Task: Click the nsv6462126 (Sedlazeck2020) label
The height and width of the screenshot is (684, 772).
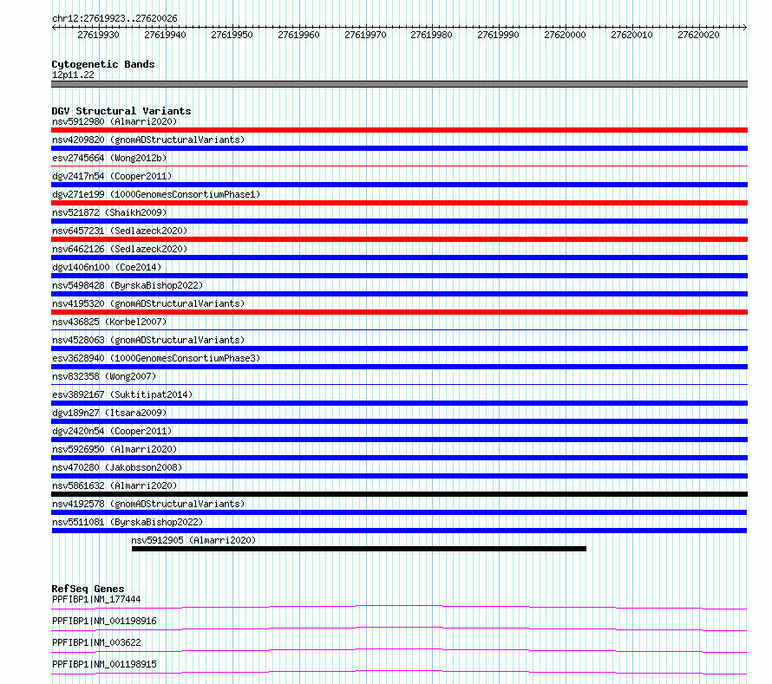Action: point(120,249)
